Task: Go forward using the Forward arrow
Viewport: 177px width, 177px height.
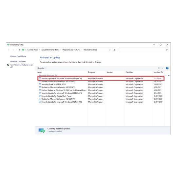Action: click(x=13, y=50)
